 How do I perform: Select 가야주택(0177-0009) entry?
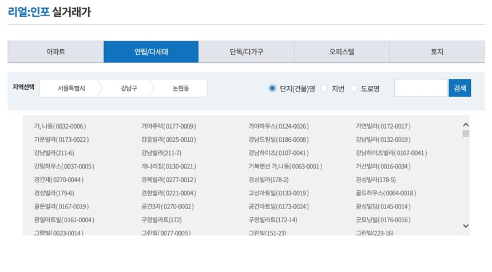click(169, 126)
